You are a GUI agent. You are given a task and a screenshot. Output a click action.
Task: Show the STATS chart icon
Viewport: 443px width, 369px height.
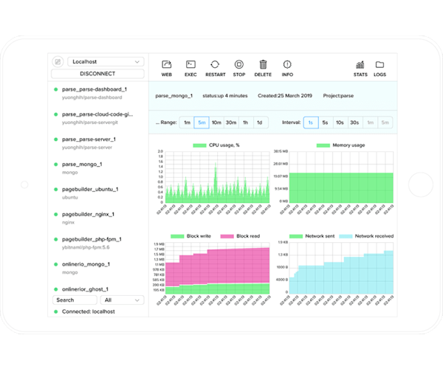coord(360,65)
